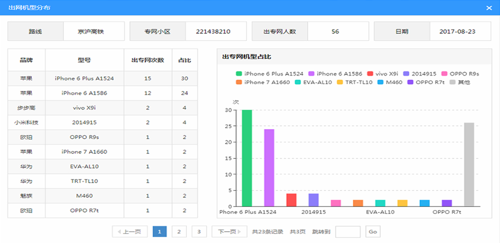The width and height of the screenshot is (500, 243).
Task: Toggle TRT-TL10 legend series
Action: click(x=354, y=82)
